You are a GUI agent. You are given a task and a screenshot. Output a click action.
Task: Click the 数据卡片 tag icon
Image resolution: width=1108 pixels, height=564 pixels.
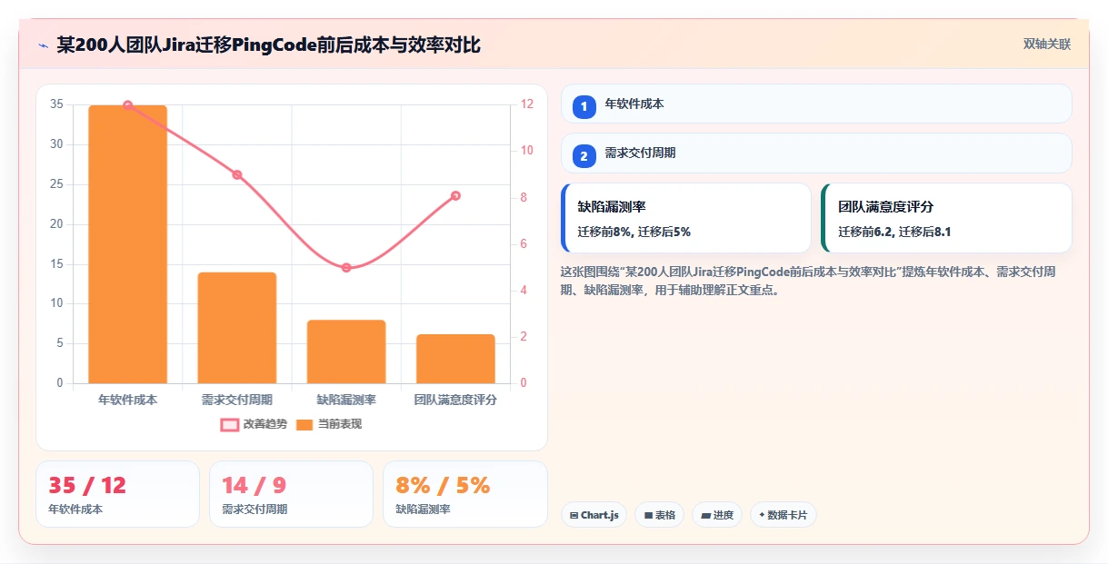click(762, 515)
